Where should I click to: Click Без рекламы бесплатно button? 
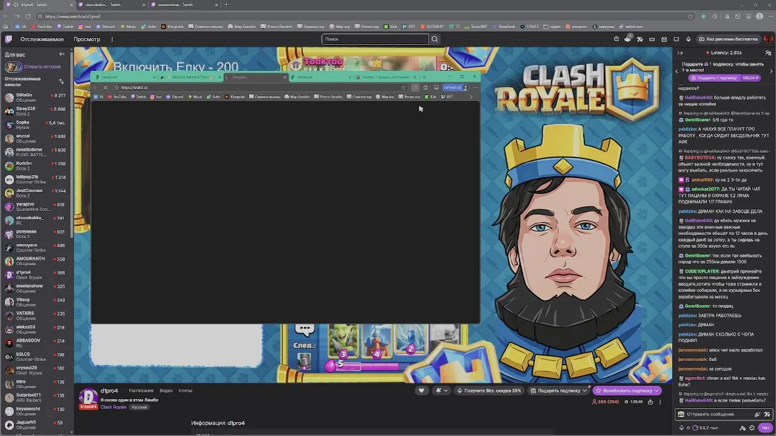coord(728,39)
